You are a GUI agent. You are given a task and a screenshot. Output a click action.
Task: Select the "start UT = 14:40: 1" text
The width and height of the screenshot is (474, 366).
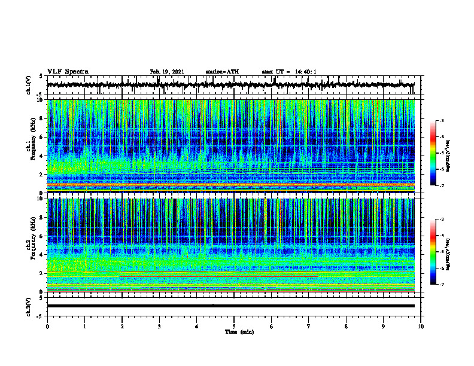(289, 72)
